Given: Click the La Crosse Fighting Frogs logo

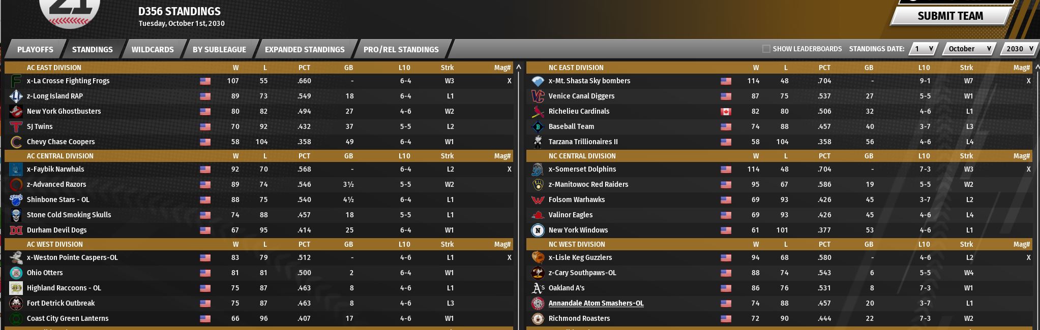Looking at the screenshot, I should pos(16,81).
